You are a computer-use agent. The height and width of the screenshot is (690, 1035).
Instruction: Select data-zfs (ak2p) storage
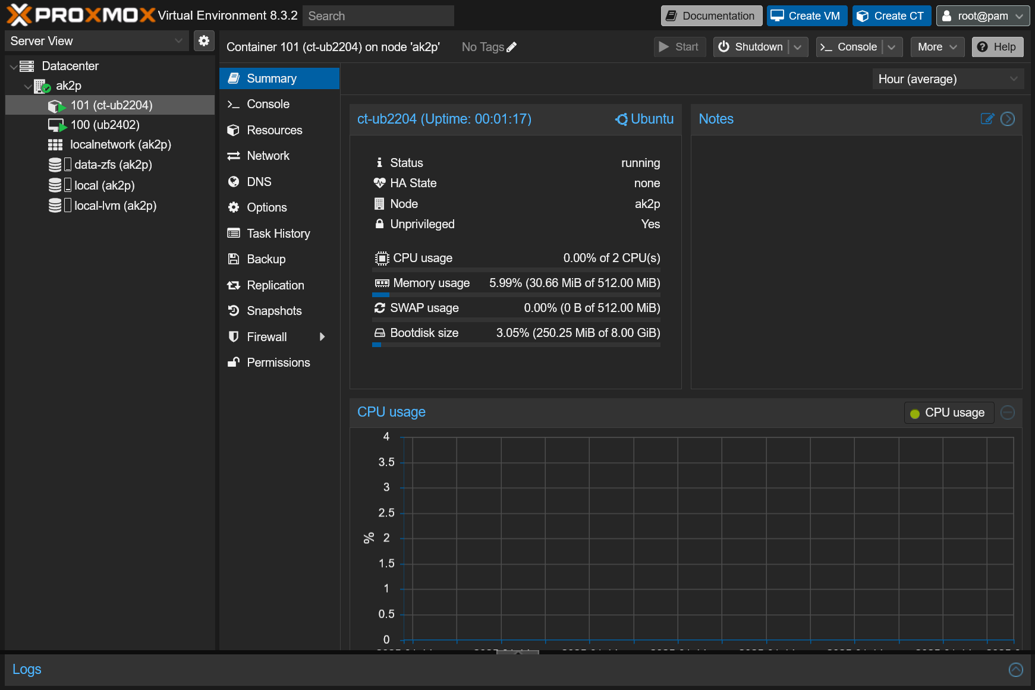(x=110, y=165)
